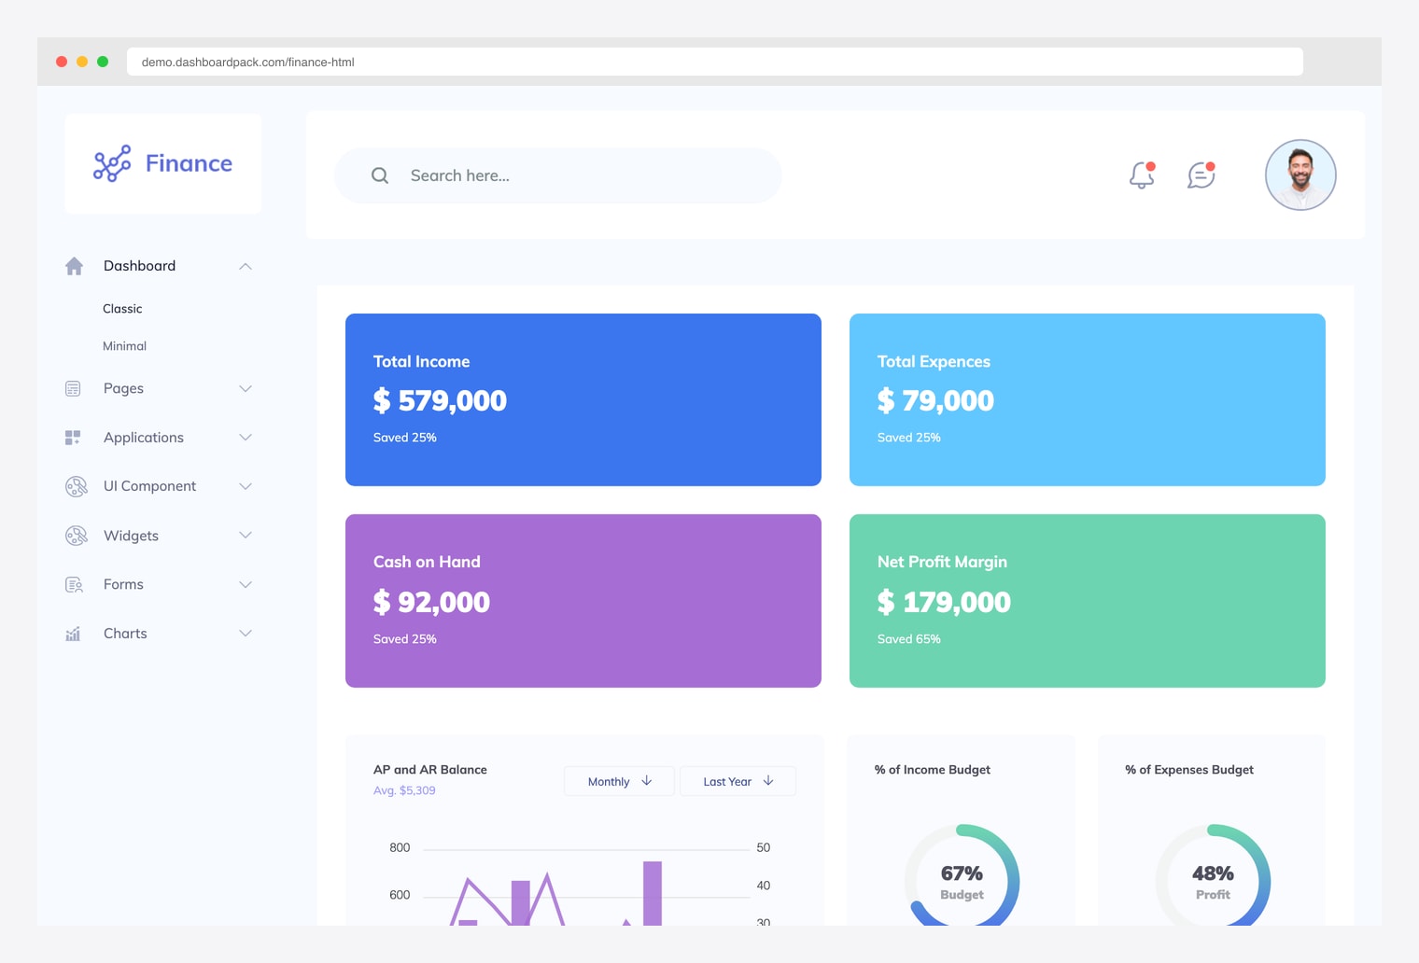Click the Net Profit Margin card

pos(1088,601)
